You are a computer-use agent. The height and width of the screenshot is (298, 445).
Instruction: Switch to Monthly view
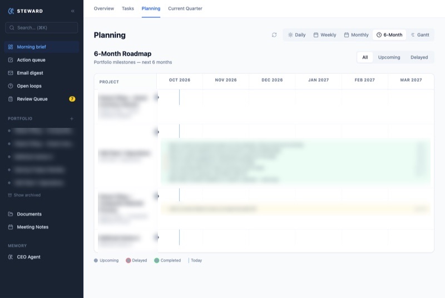[x=356, y=35]
